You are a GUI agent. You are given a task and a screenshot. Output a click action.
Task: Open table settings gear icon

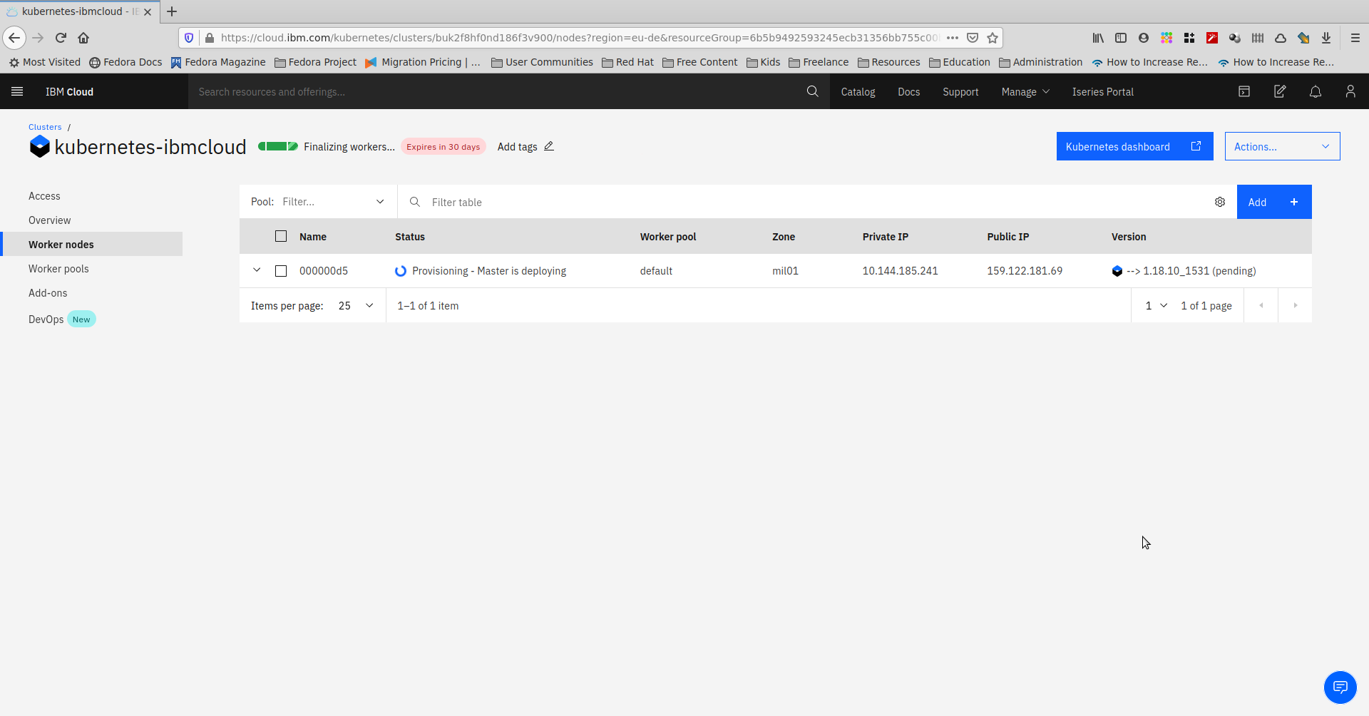[x=1220, y=202]
